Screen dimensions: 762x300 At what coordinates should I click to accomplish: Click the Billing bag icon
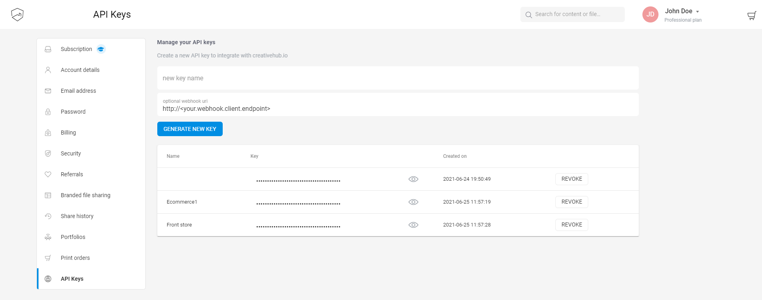[x=48, y=133]
